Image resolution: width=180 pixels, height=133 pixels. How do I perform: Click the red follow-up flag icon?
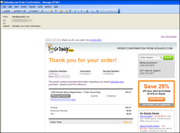click(x=56, y=11)
